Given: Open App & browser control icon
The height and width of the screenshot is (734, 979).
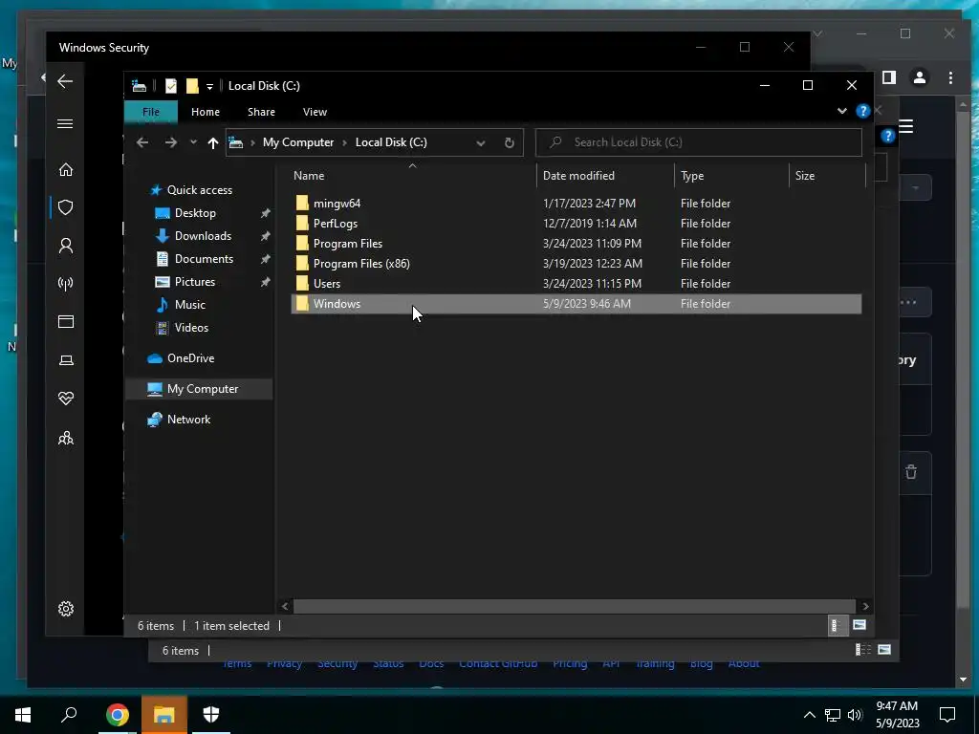Looking at the screenshot, I should click(66, 321).
